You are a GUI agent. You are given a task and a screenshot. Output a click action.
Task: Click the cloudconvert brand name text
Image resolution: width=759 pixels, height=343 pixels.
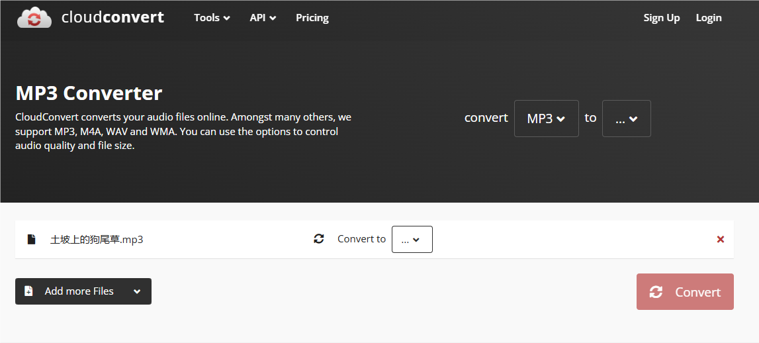click(x=112, y=17)
